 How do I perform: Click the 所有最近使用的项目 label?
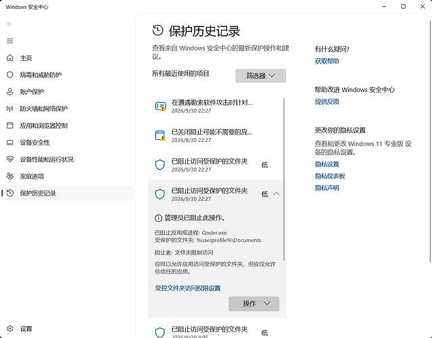pyautogui.click(x=181, y=74)
